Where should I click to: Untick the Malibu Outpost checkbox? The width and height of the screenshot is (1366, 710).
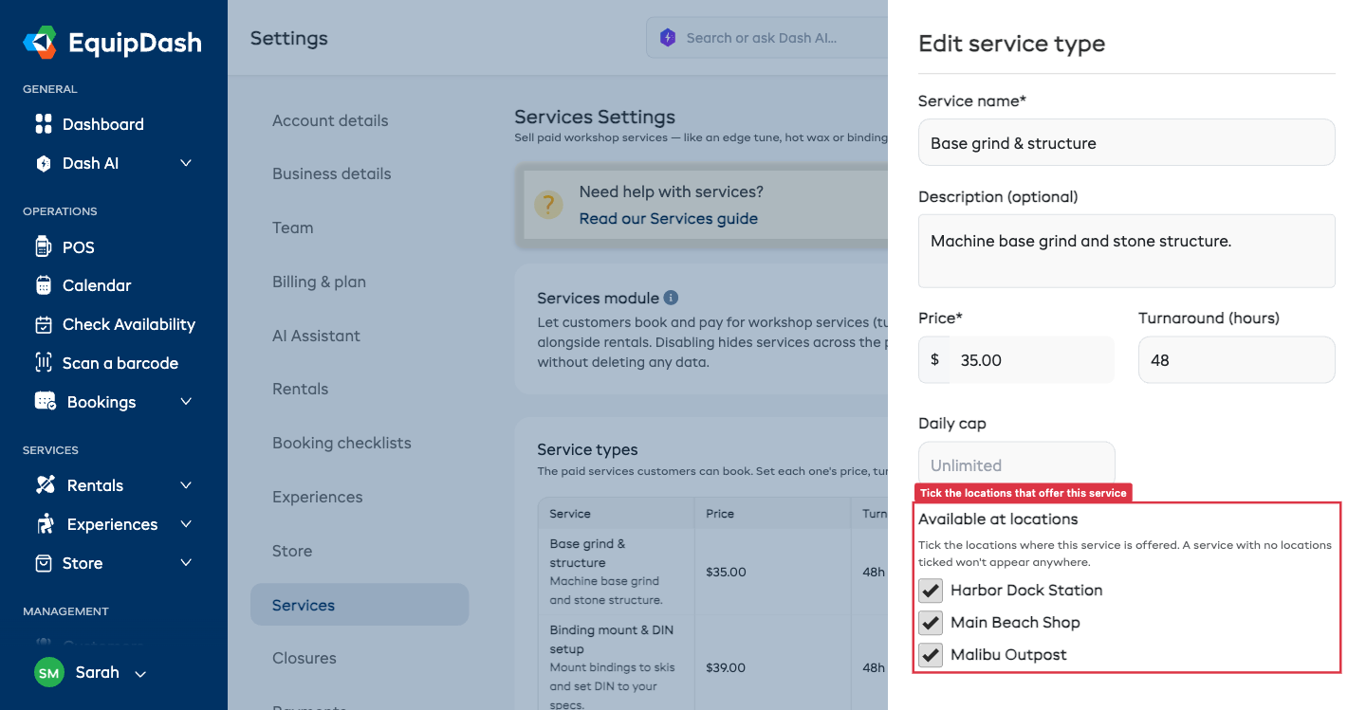(x=931, y=655)
